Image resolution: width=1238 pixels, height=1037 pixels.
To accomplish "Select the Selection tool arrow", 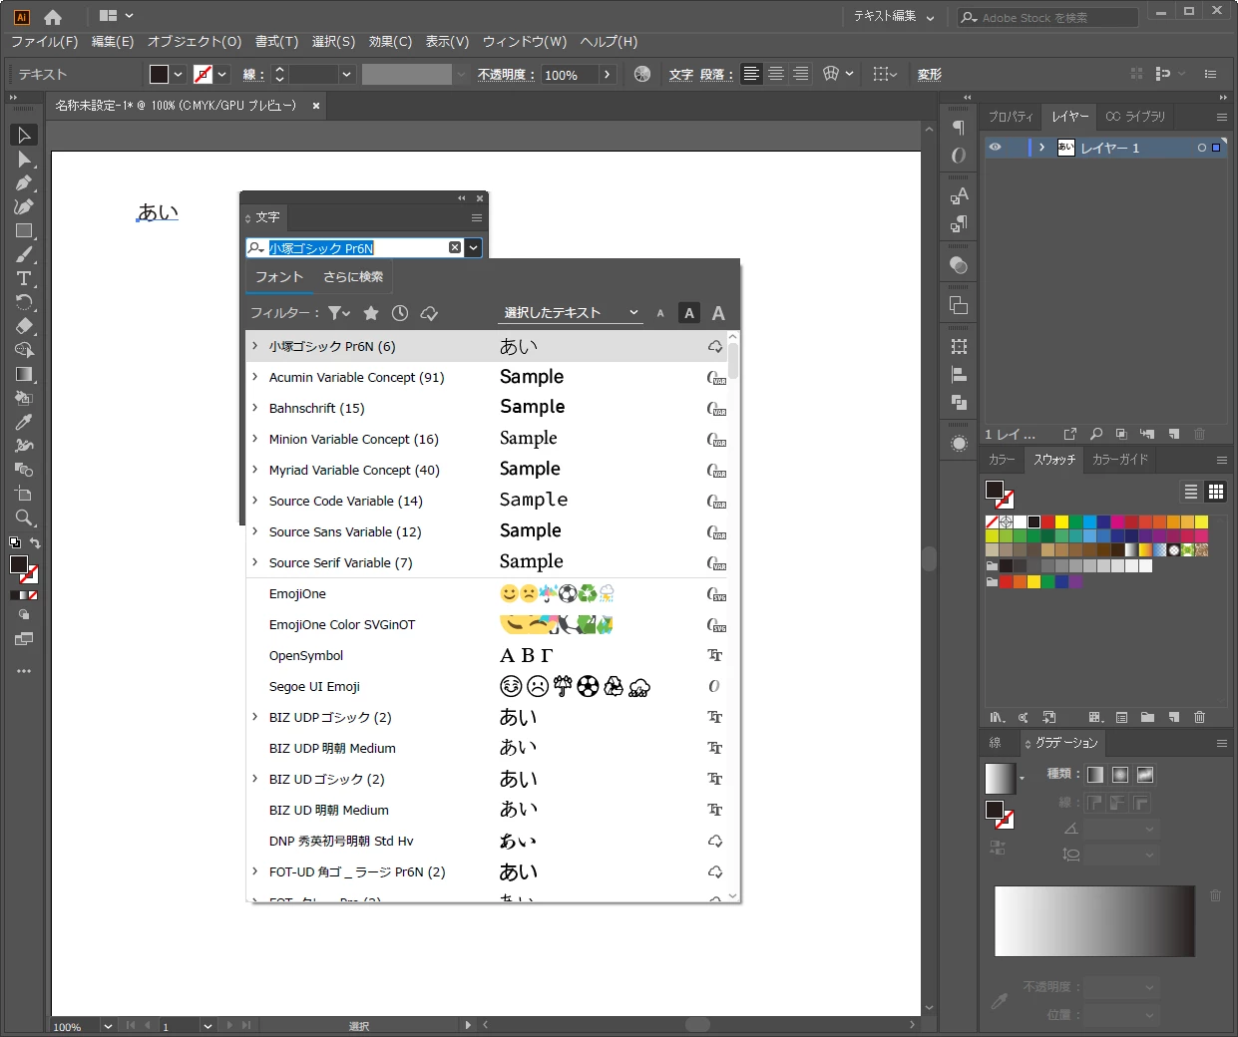I will pos(24,135).
